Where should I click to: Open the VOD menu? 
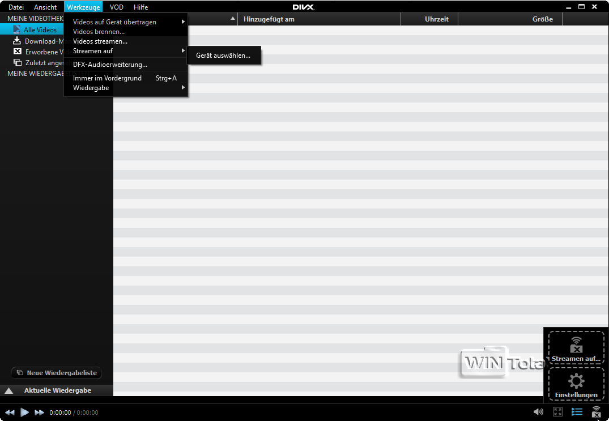tap(116, 7)
